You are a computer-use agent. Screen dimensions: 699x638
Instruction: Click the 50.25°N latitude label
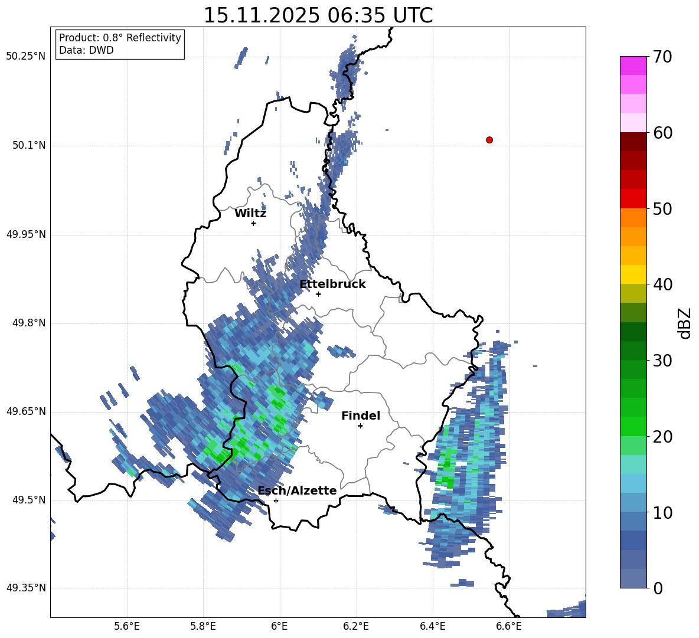point(26,57)
